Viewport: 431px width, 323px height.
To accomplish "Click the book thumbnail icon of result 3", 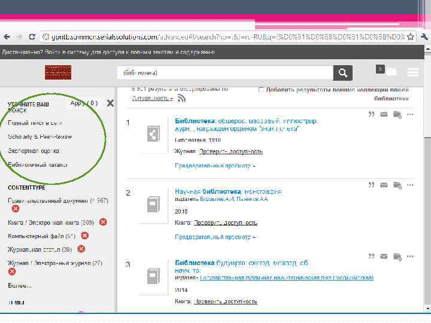I will click(x=153, y=276).
